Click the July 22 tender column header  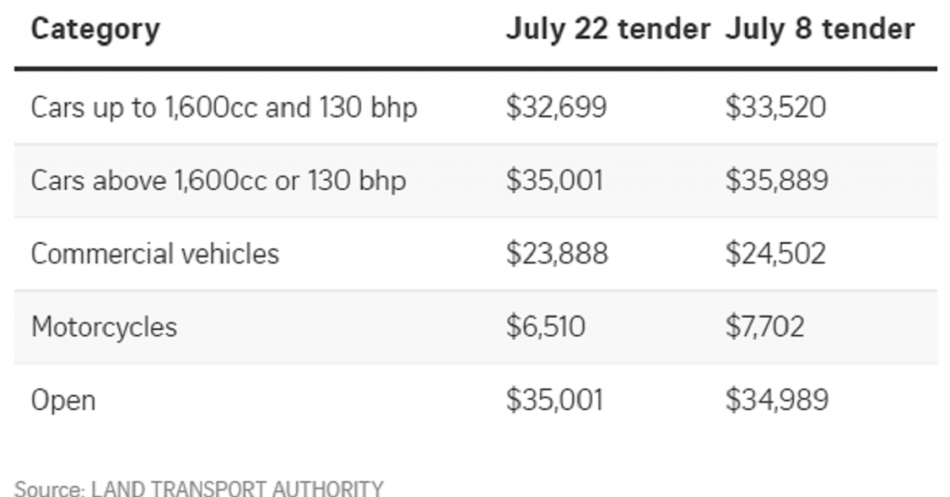[x=608, y=29]
